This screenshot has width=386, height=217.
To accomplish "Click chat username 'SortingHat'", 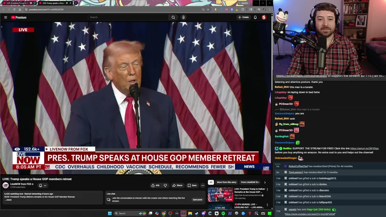I will click(282, 136).
